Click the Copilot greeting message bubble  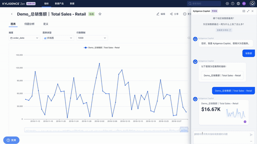(x=226, y=44)
